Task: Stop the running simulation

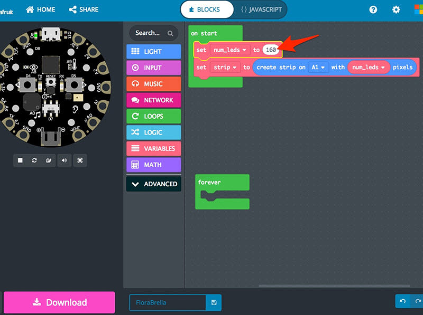Action: (21, 160)
